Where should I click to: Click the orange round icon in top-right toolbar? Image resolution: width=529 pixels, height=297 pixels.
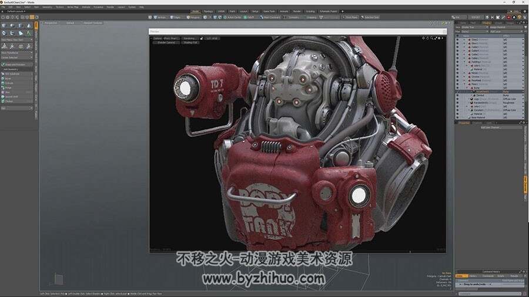[519, 17]
